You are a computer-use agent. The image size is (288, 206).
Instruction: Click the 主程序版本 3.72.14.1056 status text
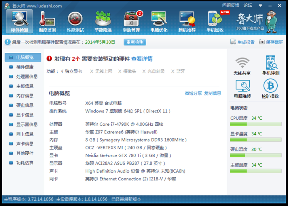point(29,199)
